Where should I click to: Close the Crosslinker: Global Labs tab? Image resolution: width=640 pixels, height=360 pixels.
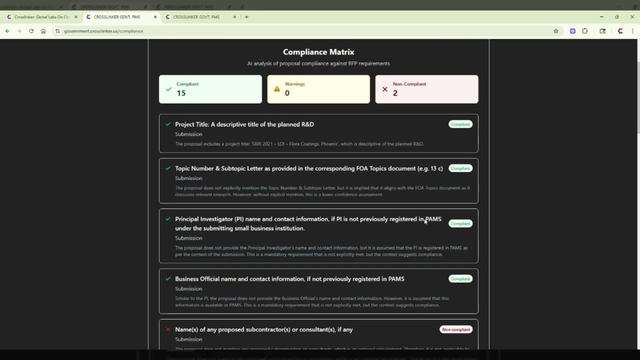tap(76, 17)
